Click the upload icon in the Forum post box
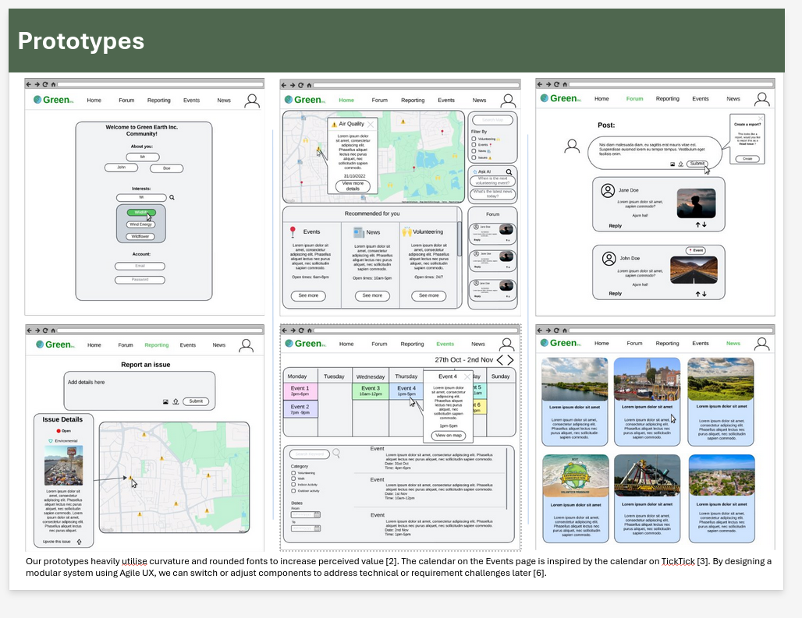 [680, 164]
